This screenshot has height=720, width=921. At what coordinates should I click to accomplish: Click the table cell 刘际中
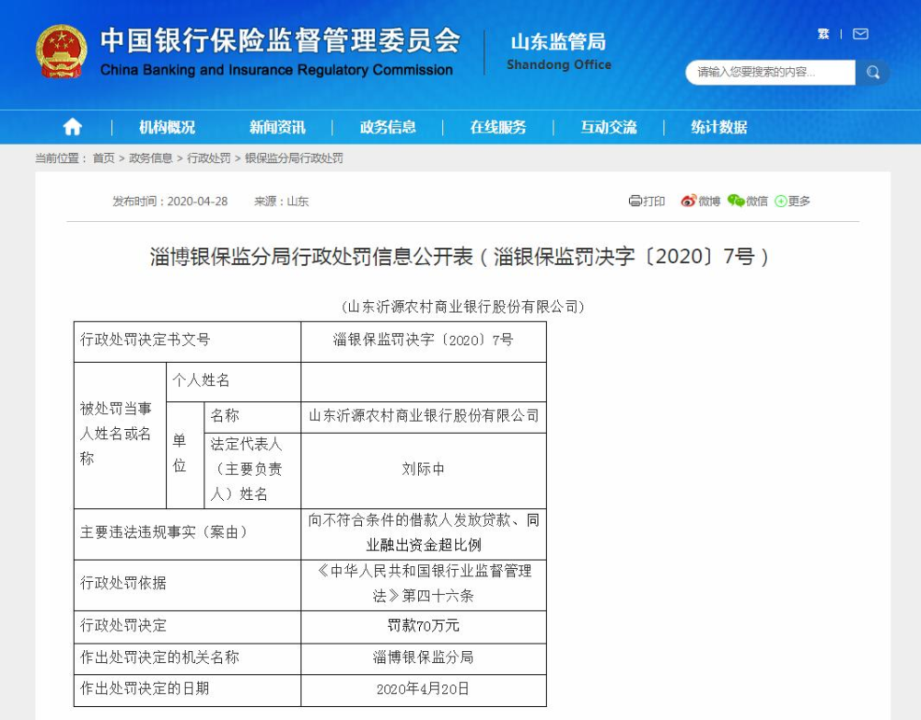coord(424,470)
